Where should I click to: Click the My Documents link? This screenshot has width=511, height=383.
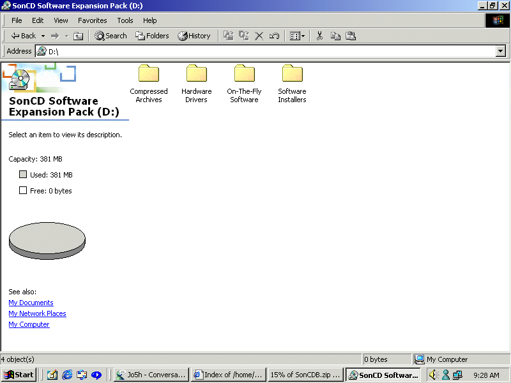tap(31, 303)
